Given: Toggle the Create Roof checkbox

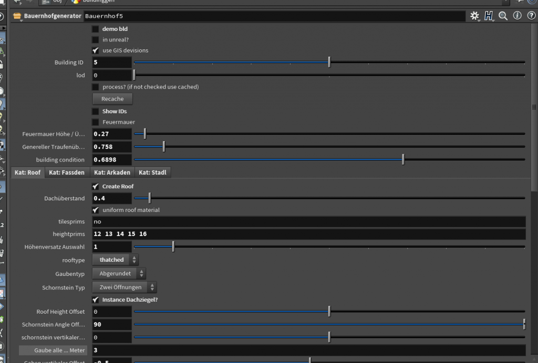Looking at the screenshot, I should tap(96, 186).
